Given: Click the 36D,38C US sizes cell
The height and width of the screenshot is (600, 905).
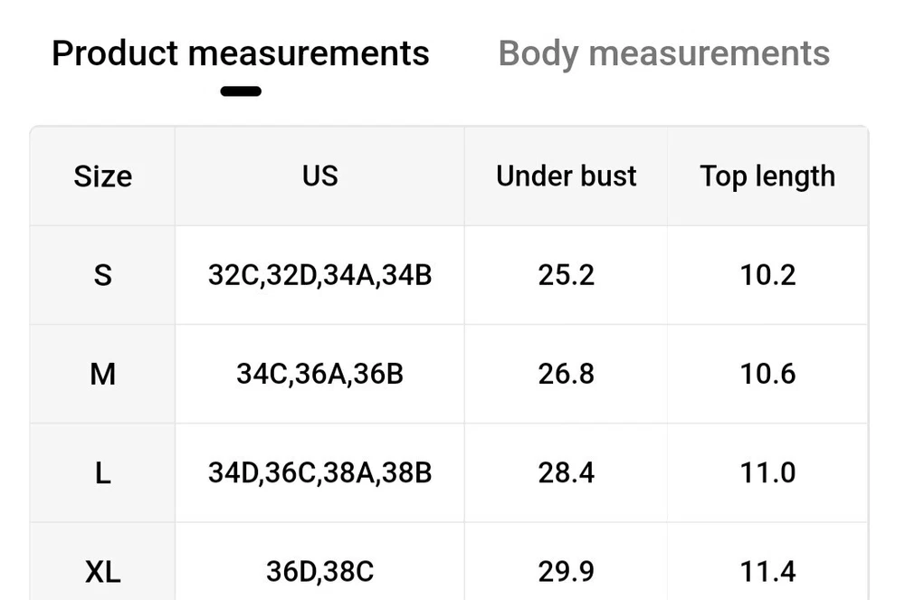Looking at the screenshot, I should click(x=320, y=572).
